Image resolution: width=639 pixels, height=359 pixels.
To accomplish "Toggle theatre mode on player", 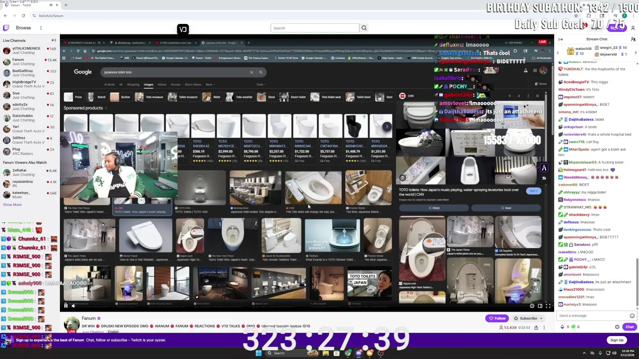I will tap(540, 306).
